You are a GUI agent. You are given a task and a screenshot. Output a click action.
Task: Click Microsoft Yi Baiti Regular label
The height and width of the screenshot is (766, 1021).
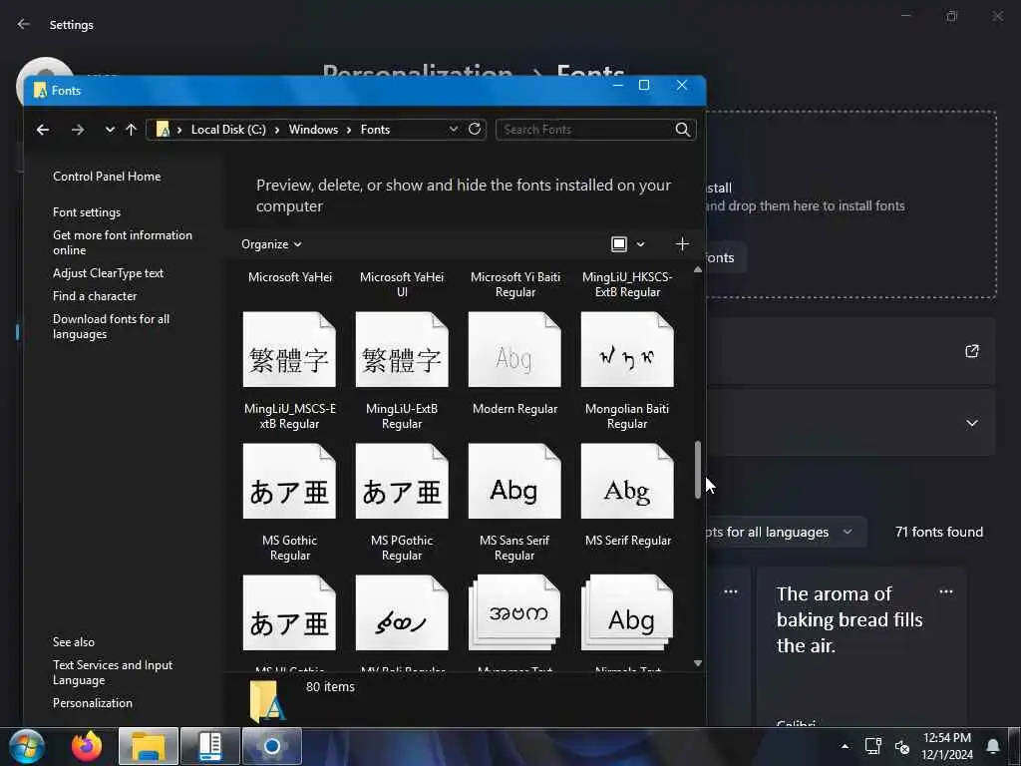click(x=515, y=284)
